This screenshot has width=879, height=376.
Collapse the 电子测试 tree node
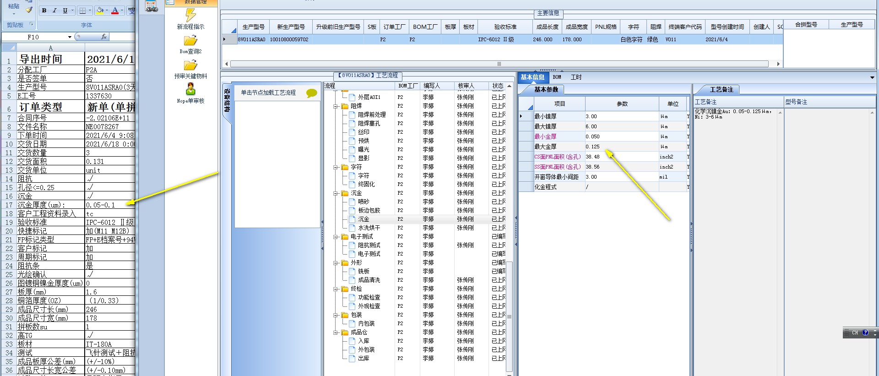click(336, 237)
